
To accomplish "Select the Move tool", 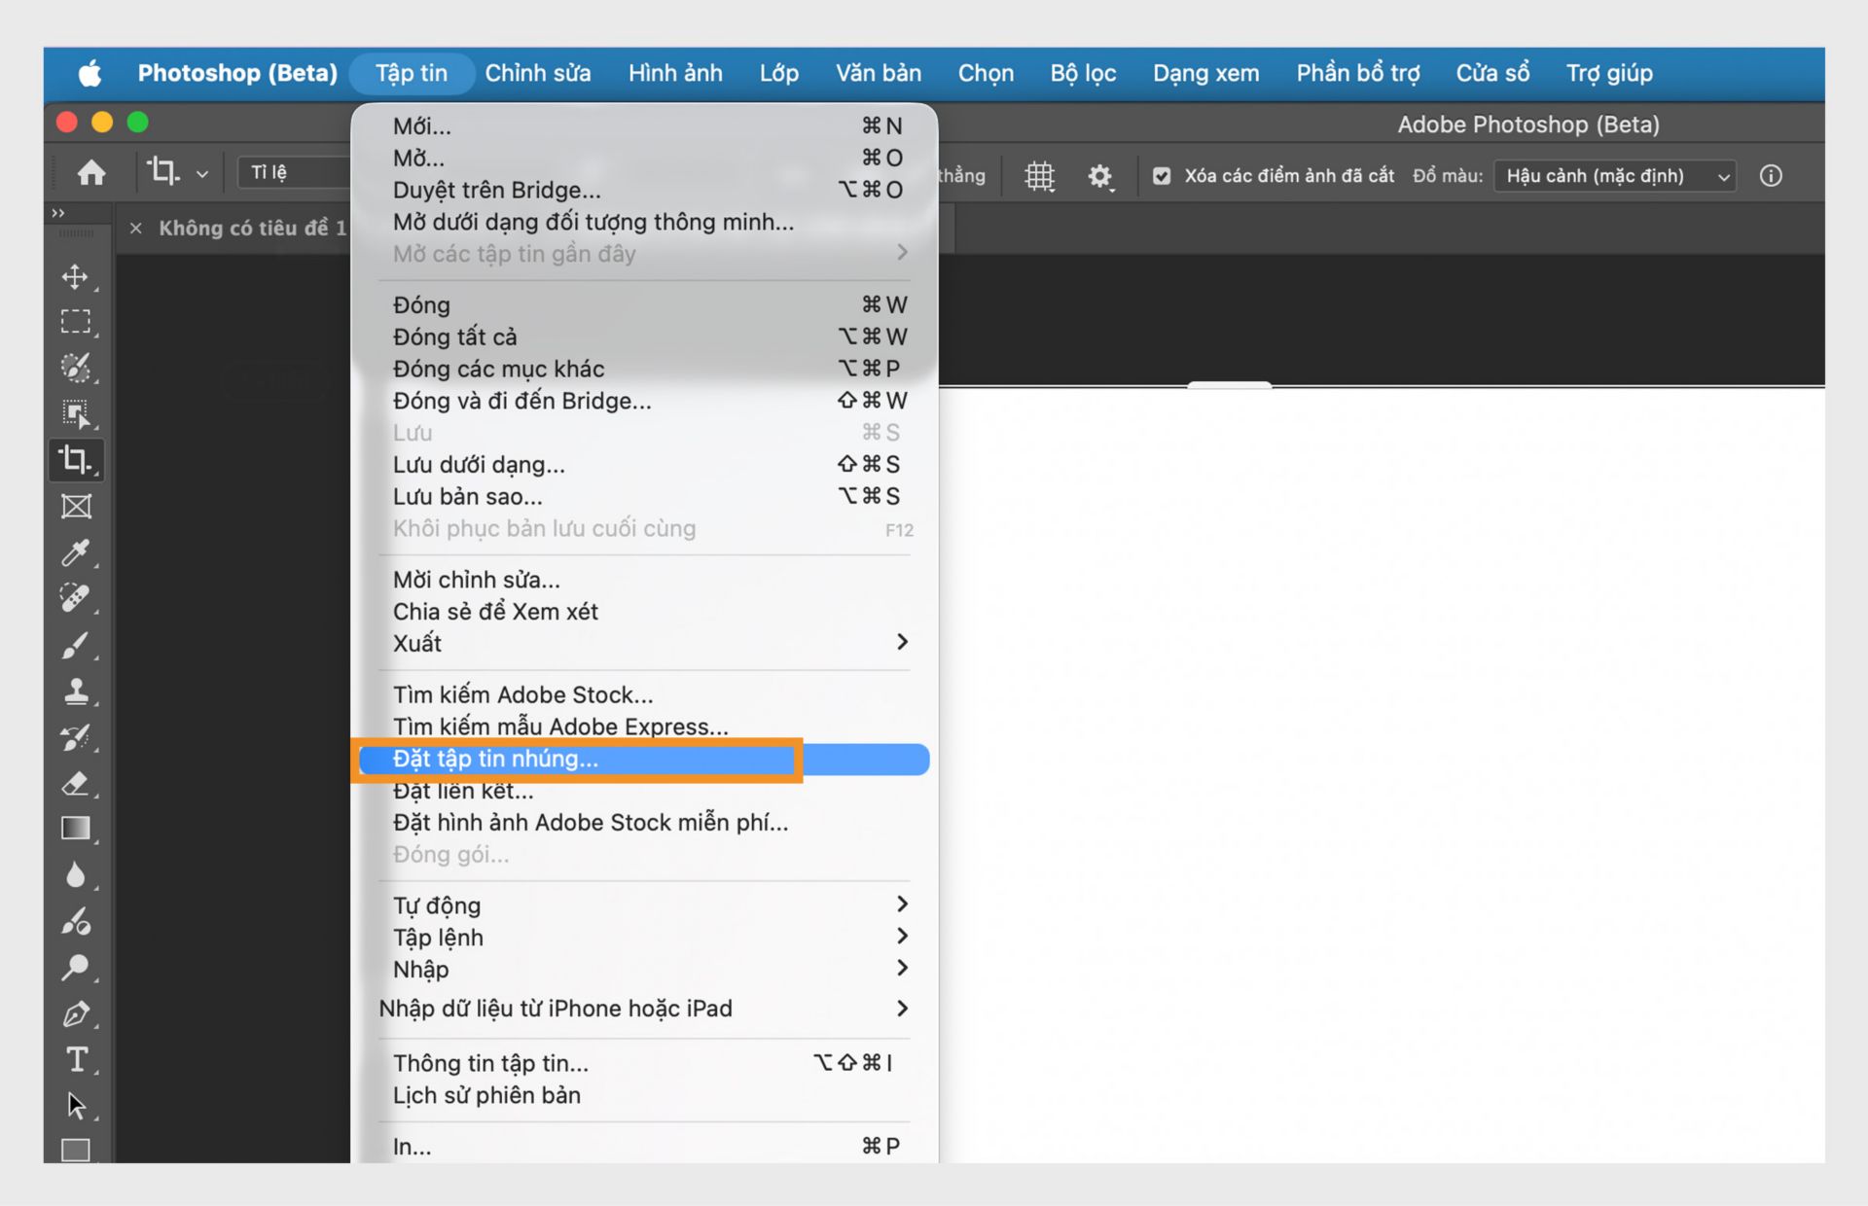I will pos(76,277).
